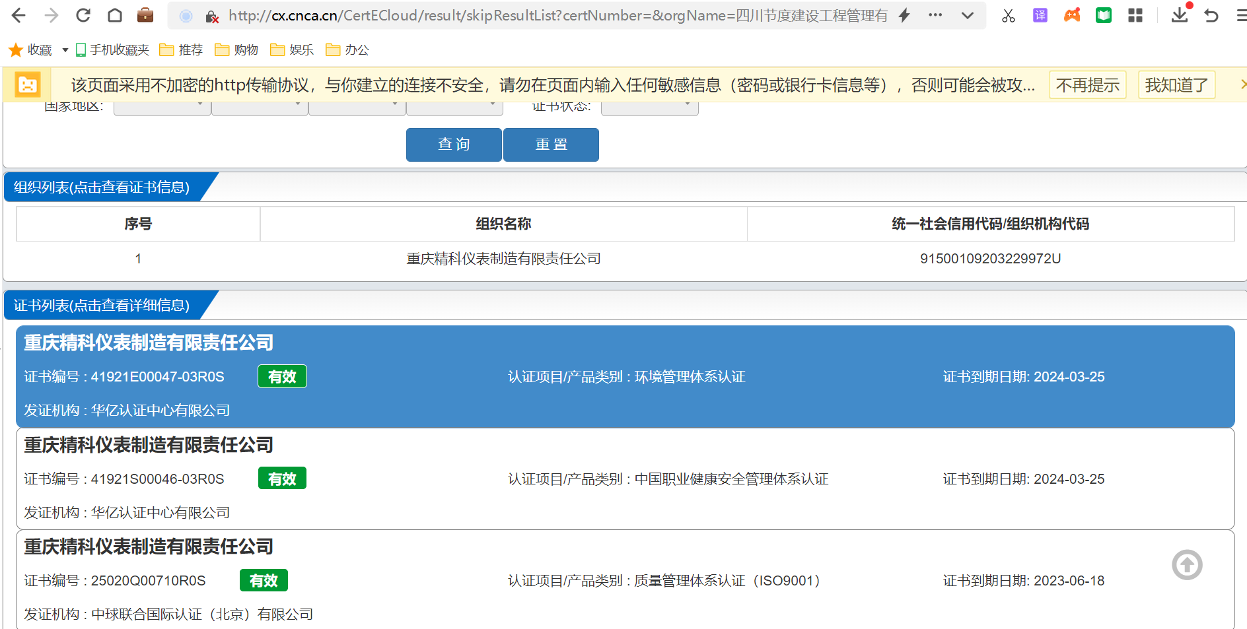Open the browser home page
The width and height of the screenshot is (1247, 629).
click(x=114, y=15)
